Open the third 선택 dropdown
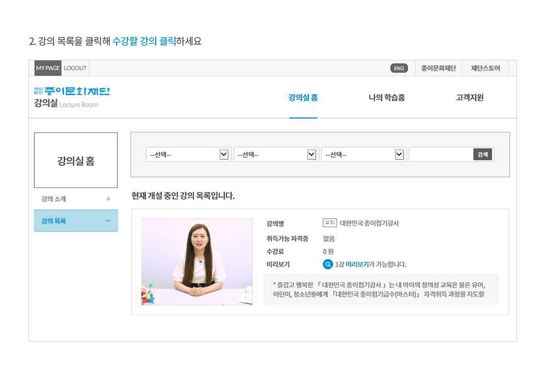 click(x=364, y=154)
